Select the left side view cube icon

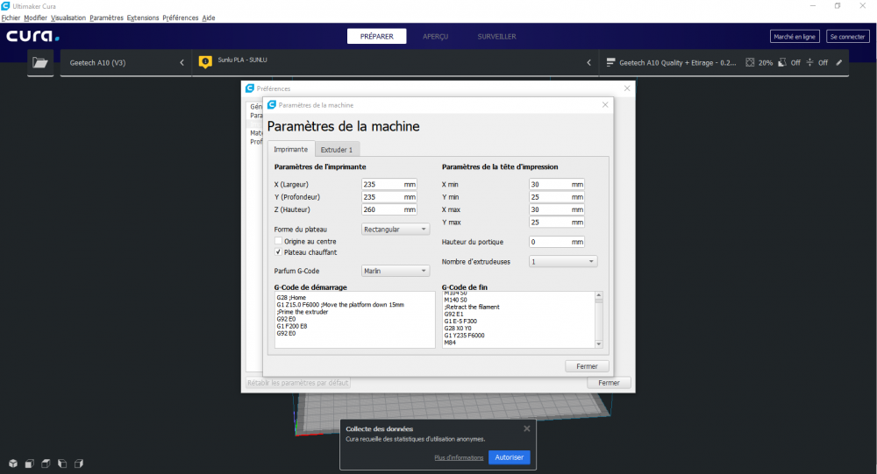pos(62,463)
